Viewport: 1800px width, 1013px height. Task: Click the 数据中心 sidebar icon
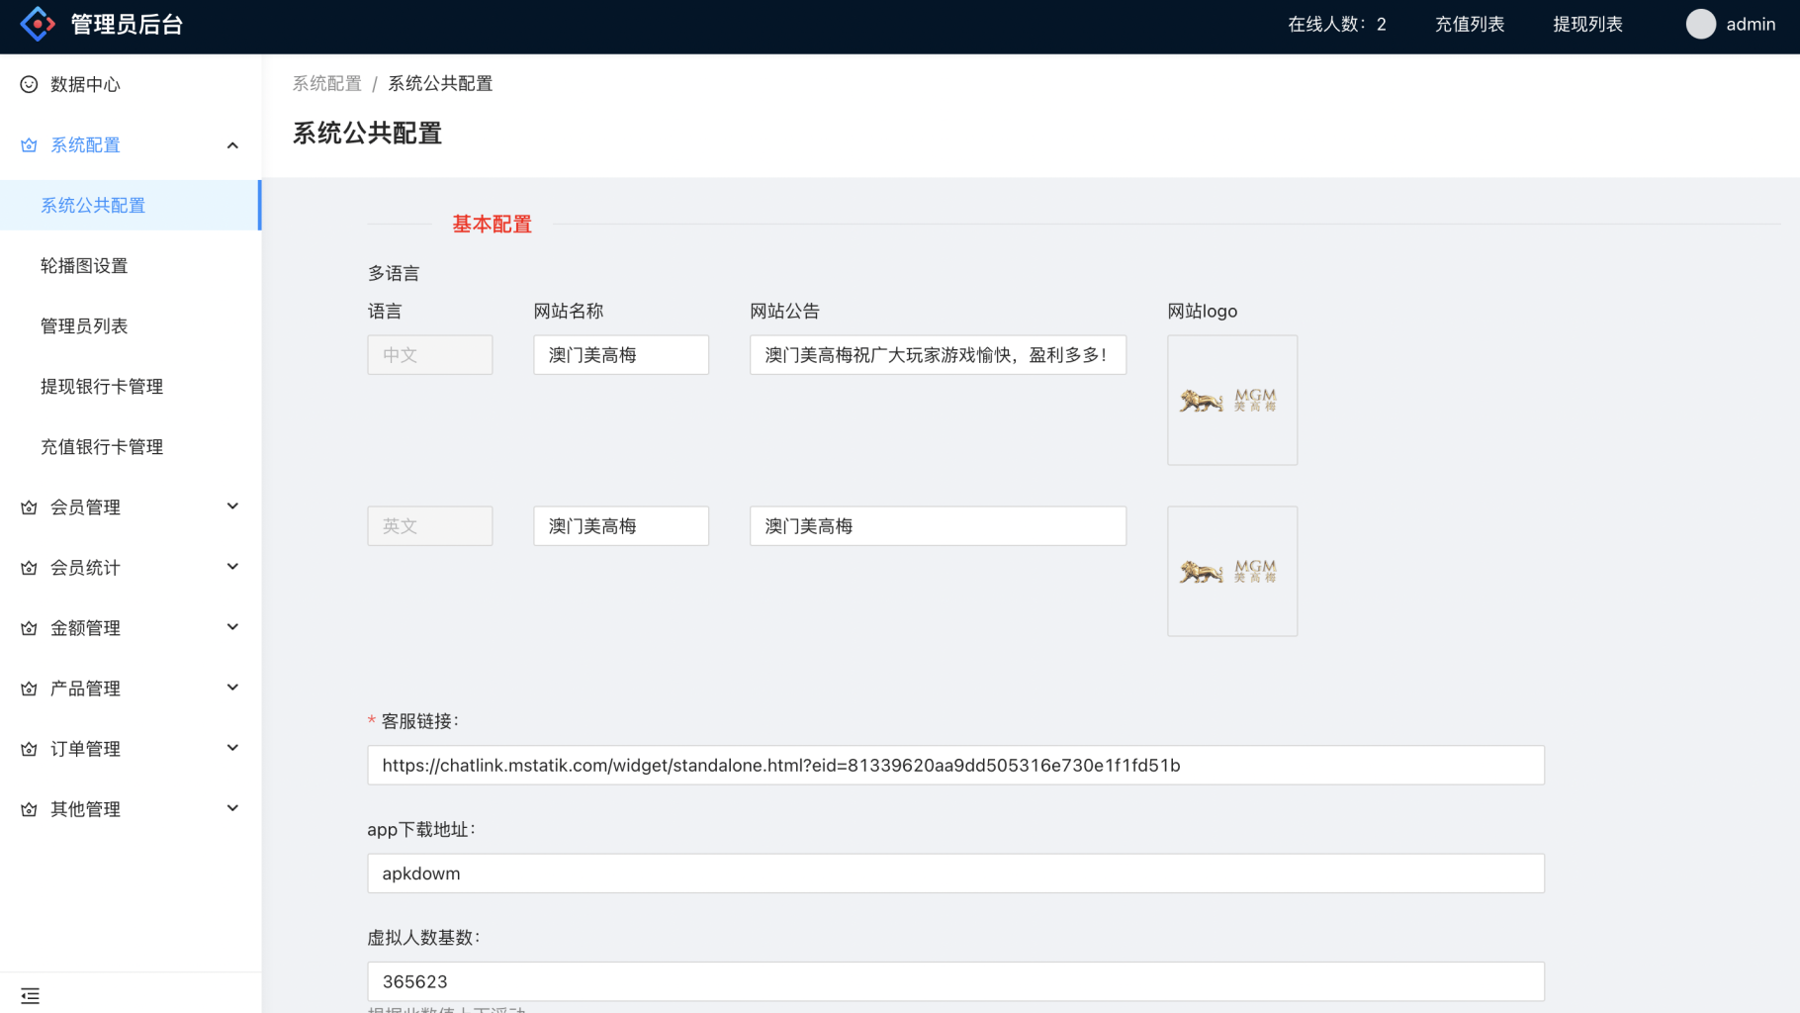pos(29,84)
